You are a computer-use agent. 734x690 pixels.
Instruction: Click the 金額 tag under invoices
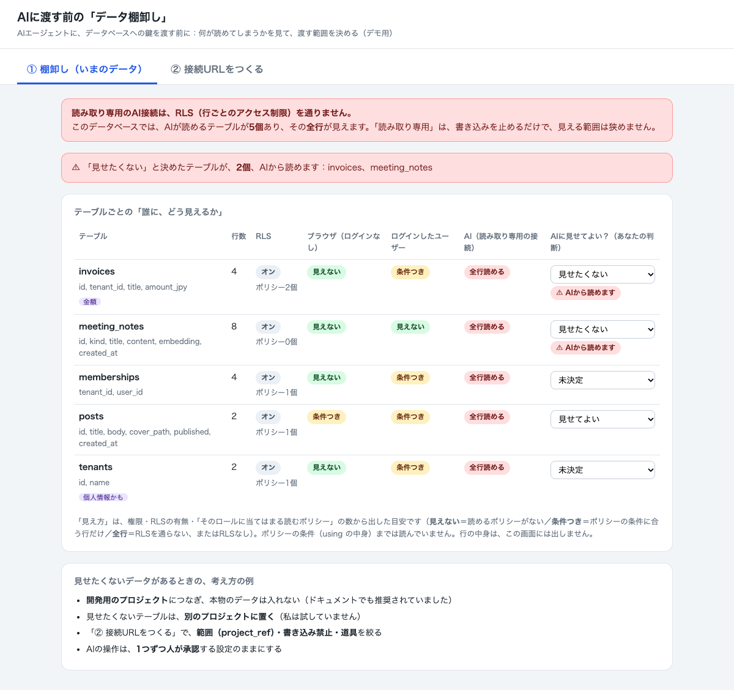90,301
